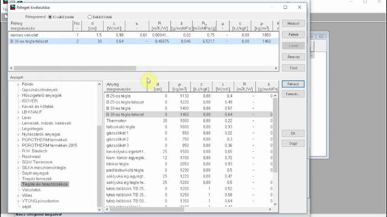Select 'klinker tégla' material row
Image resolution: width=387 pixels, height=217 pixels.
189,164
